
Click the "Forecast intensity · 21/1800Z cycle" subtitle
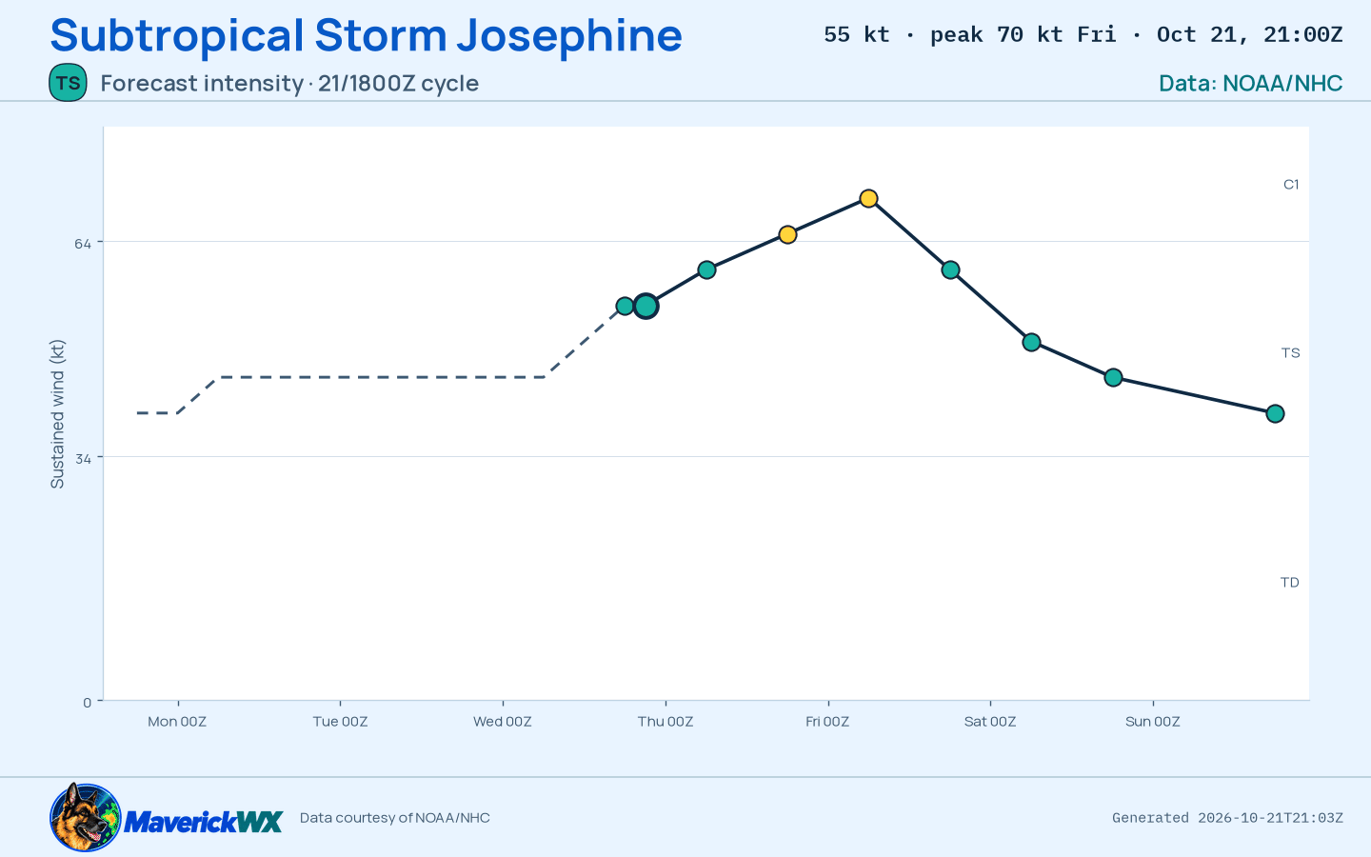coord(289,83)
